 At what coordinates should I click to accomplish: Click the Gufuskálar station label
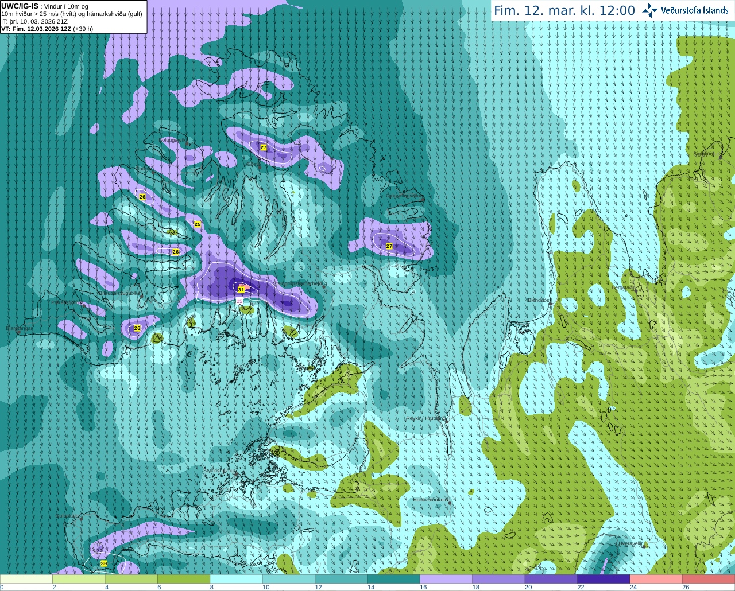point(67,516)
